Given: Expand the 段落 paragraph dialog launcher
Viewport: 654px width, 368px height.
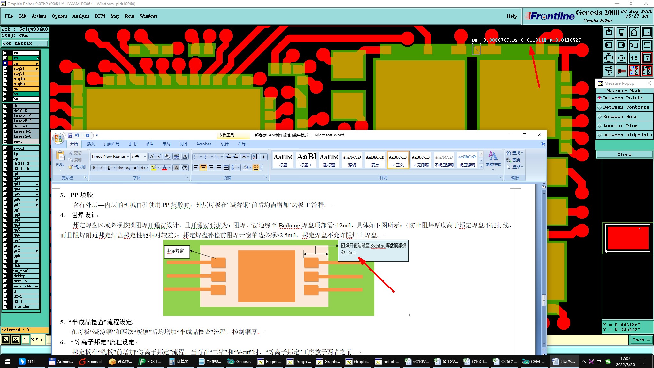Looking at the screenshot, I should [x=266, y=177].
